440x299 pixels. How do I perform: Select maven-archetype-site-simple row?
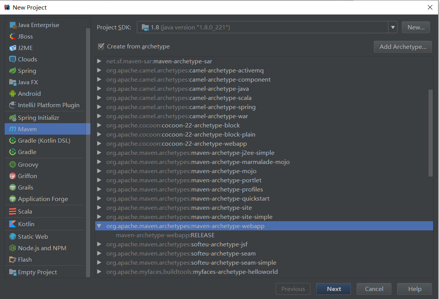(264, 217)
